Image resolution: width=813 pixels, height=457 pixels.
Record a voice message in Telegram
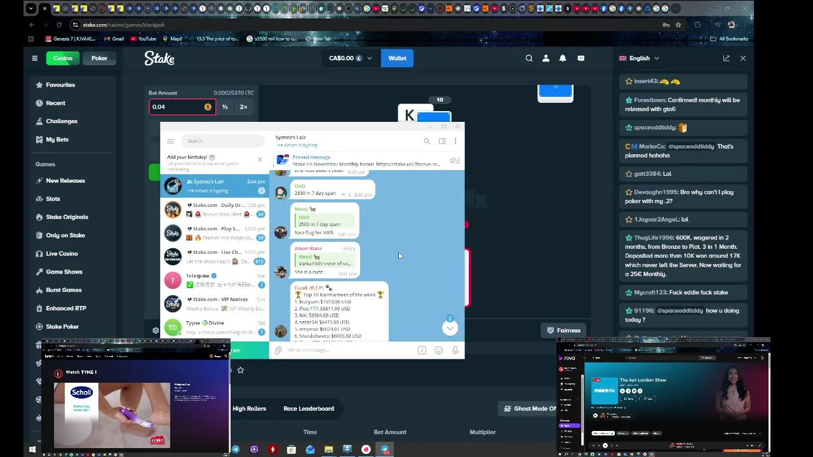(455, 350)
